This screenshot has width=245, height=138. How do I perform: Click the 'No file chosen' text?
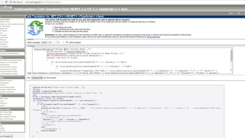50,78
